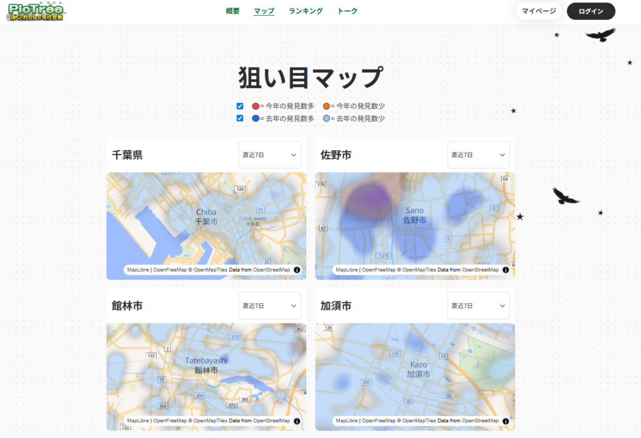Expand the 直近7日 period selector for 館林市
The width and height of the screenshot is (641, 438).
tap(270, 306)
